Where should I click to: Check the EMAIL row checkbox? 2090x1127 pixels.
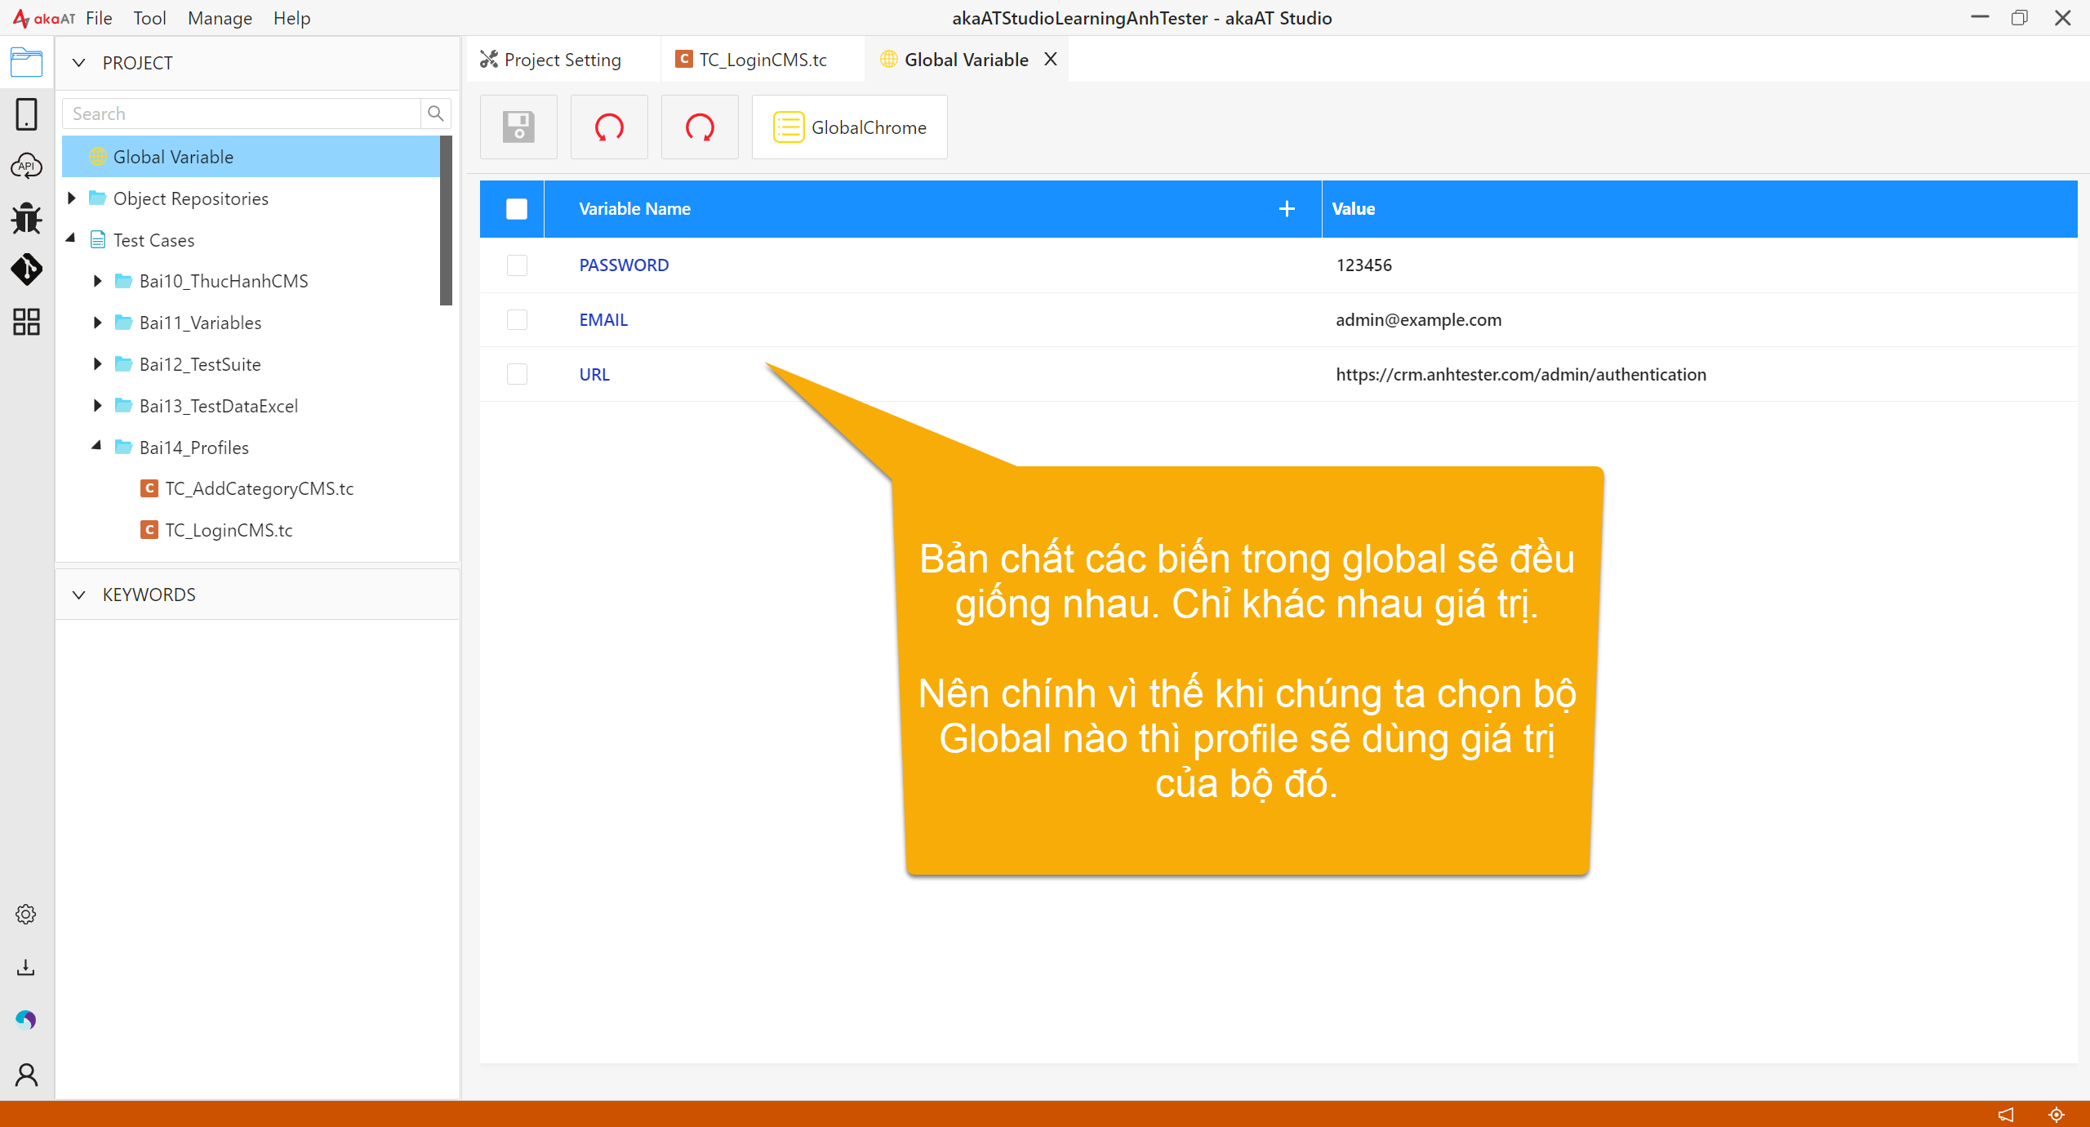pyautogui.click(x=517, y=319)
